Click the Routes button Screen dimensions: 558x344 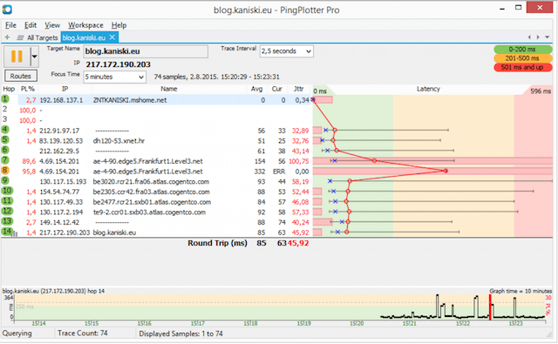[x=21, y=76]
